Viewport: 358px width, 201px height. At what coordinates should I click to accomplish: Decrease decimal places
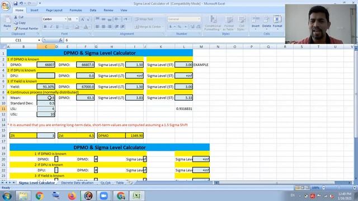[x=198, y=27]
